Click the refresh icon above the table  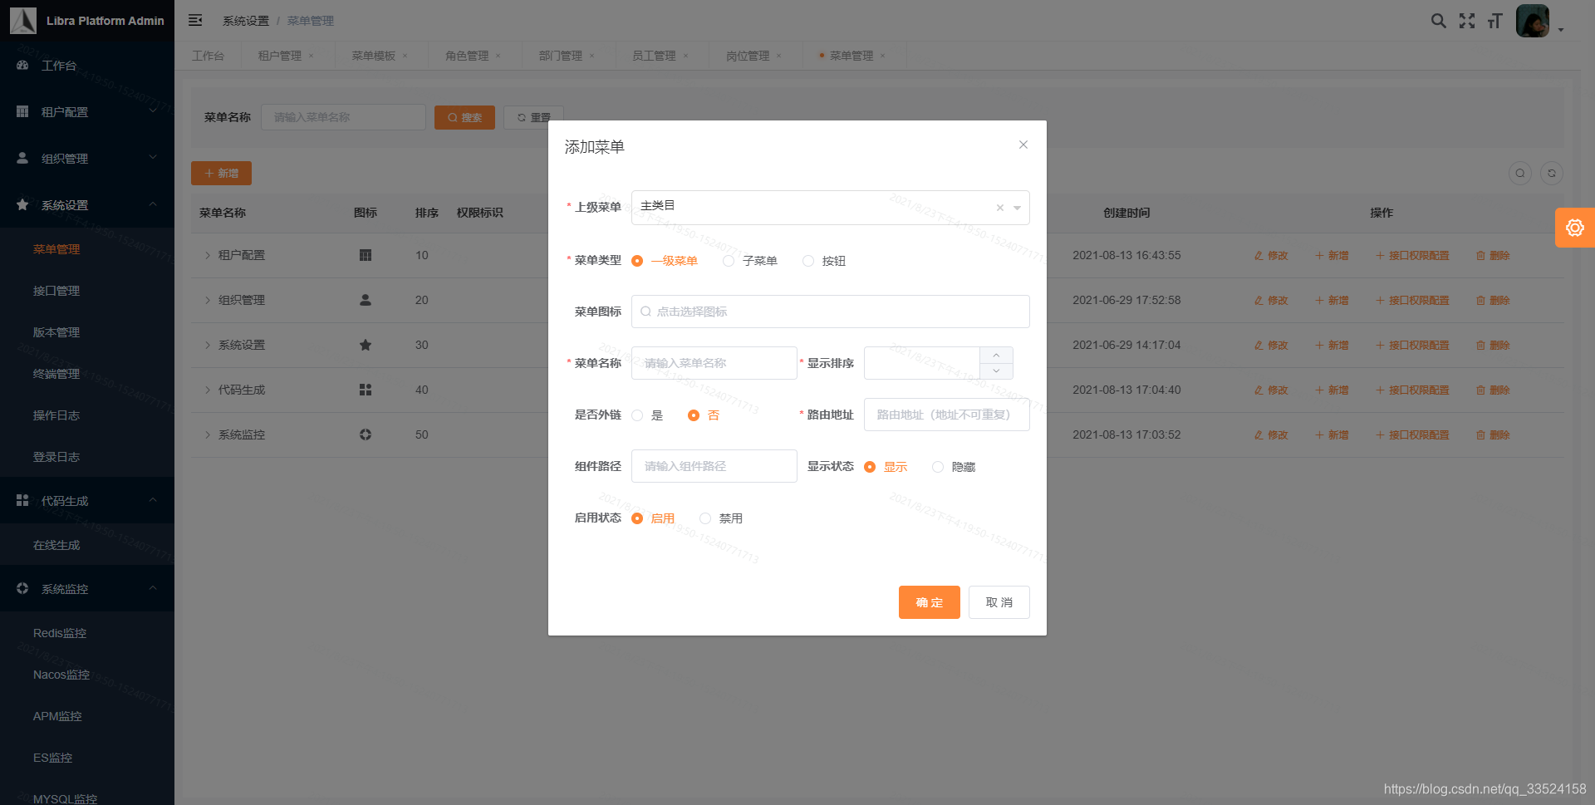pos(1552,173)
